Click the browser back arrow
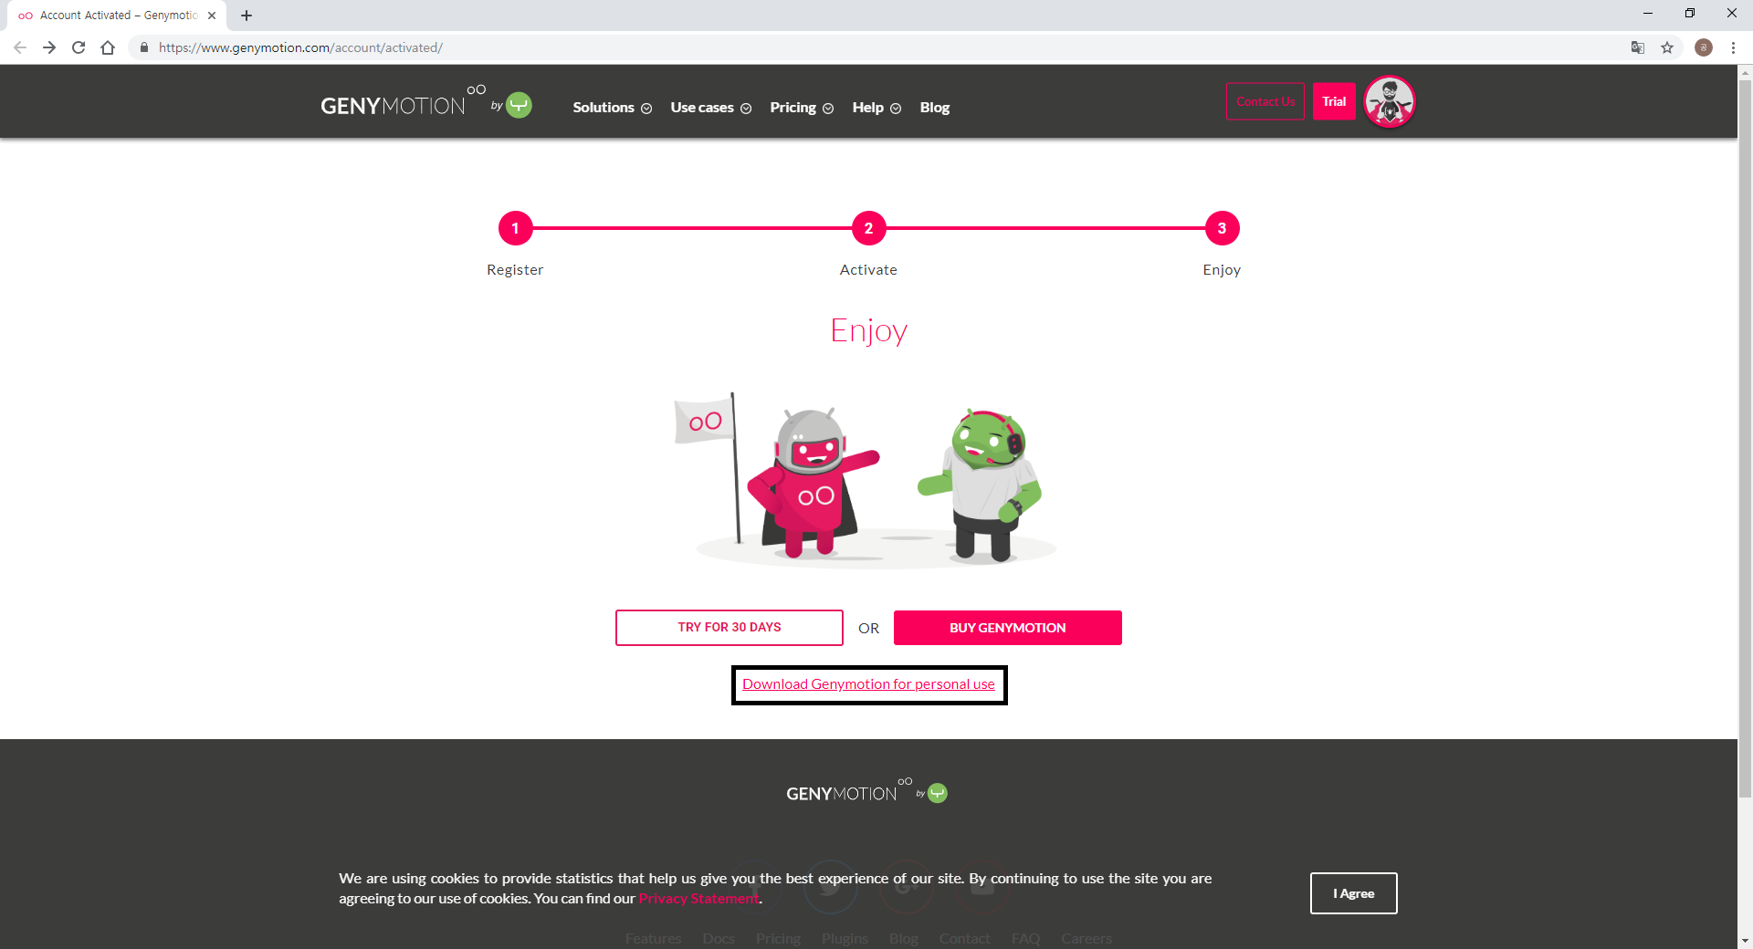Viewport: 1753px width, 949px height. [20, 47]
